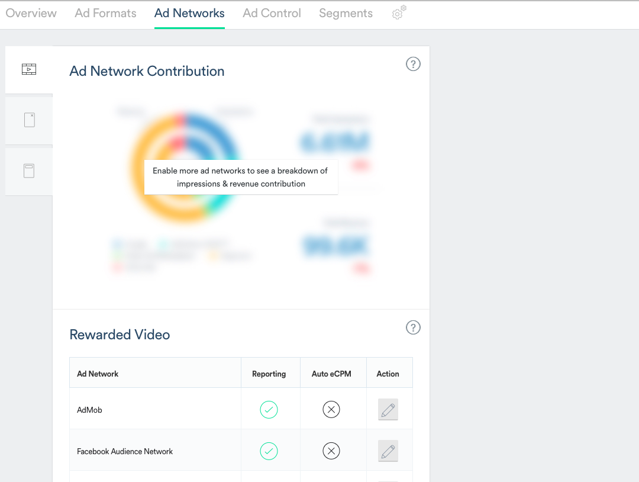Screen dimensions: 639x482
Task: Go to the Segments tab
Action: [346, 13]
